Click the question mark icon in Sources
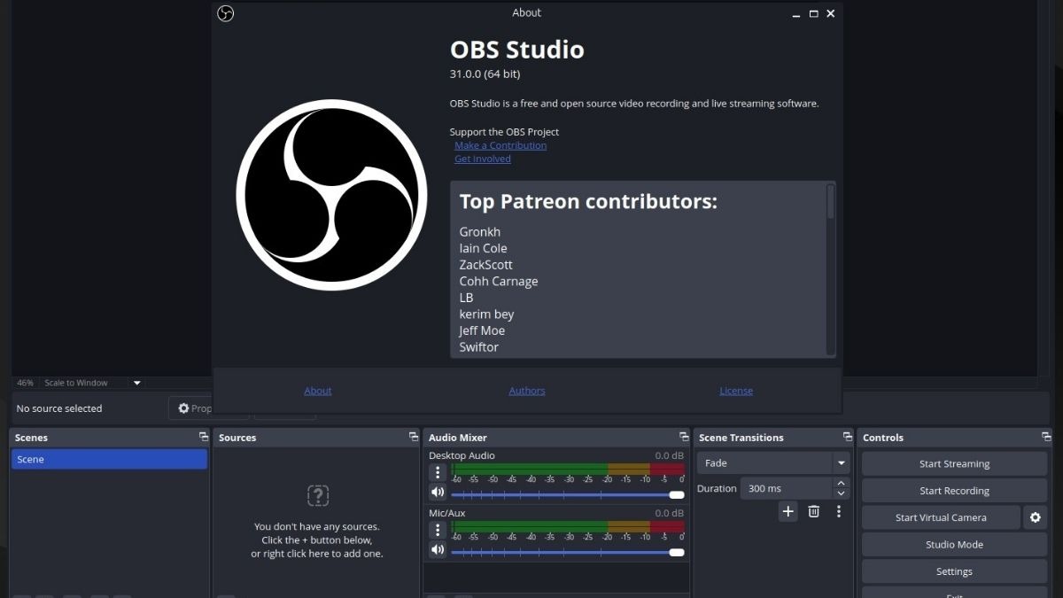The image size is (1063, 598). (317, 495)
